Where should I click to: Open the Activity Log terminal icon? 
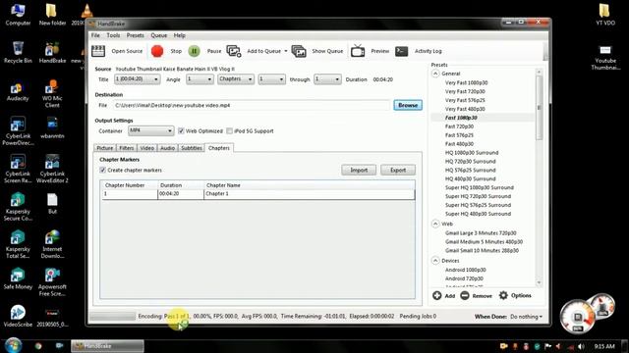click(x=402, y=51)
